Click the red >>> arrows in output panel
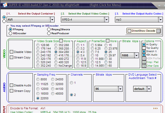165x113 pixels. [x=155, y=108]
